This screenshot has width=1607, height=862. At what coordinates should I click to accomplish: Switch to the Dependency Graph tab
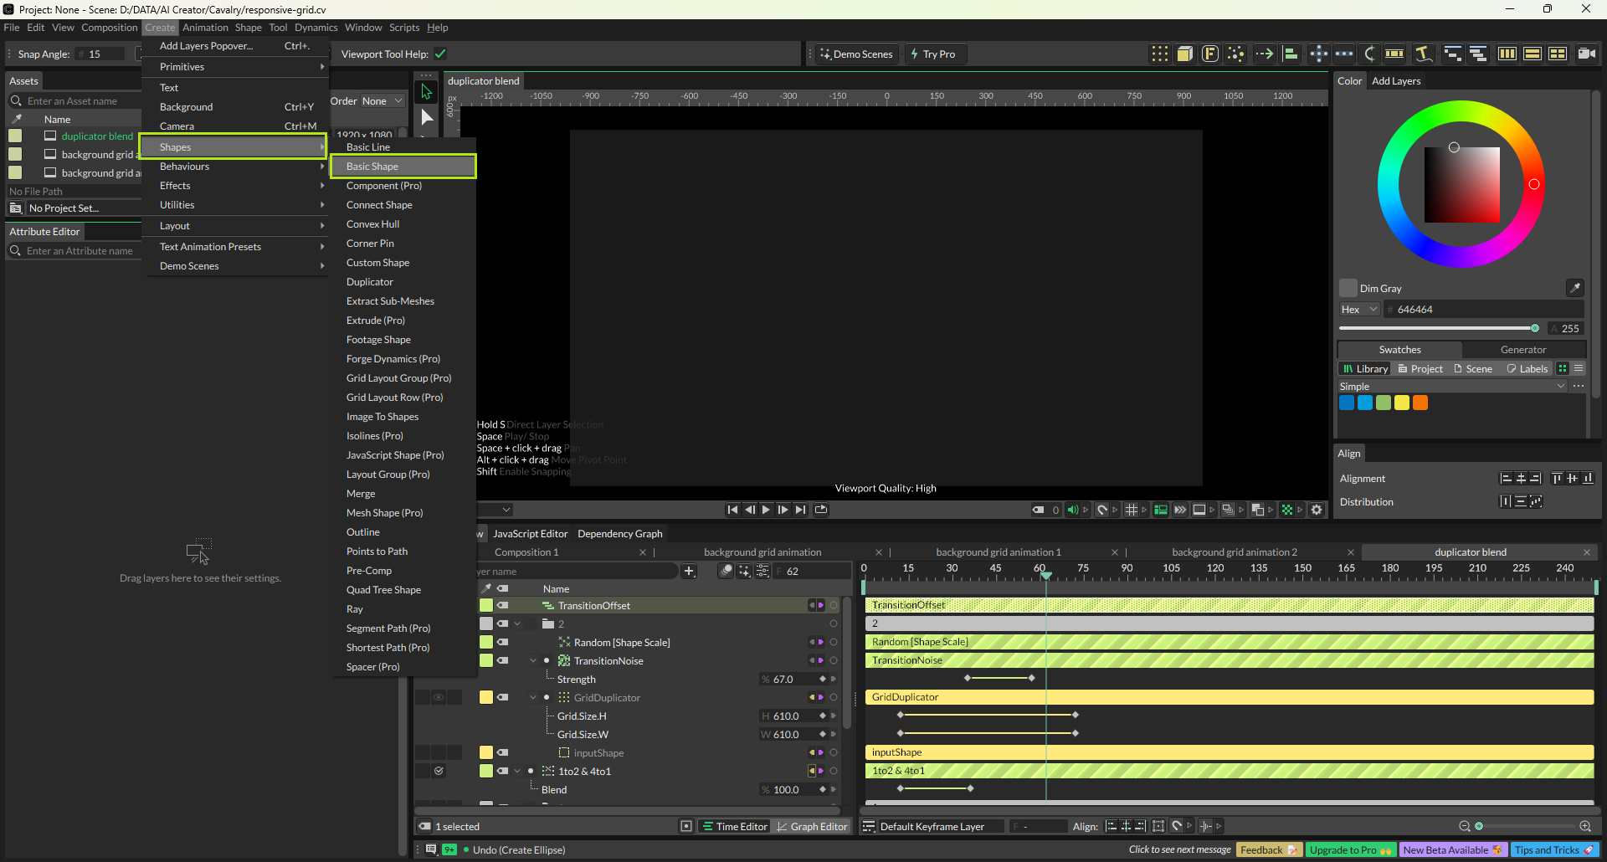pos(619,534)
